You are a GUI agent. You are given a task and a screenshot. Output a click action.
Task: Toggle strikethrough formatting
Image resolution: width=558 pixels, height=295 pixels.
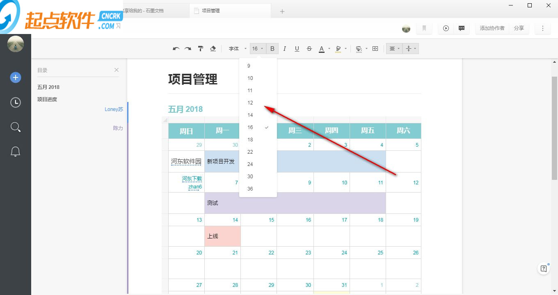coord(309,49)
